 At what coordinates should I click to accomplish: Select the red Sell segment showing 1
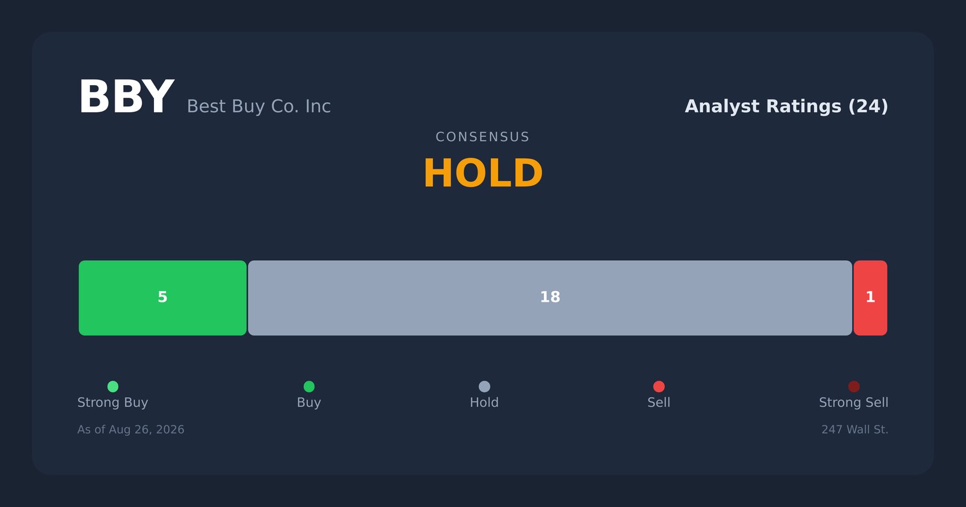(x=871, y=298)
